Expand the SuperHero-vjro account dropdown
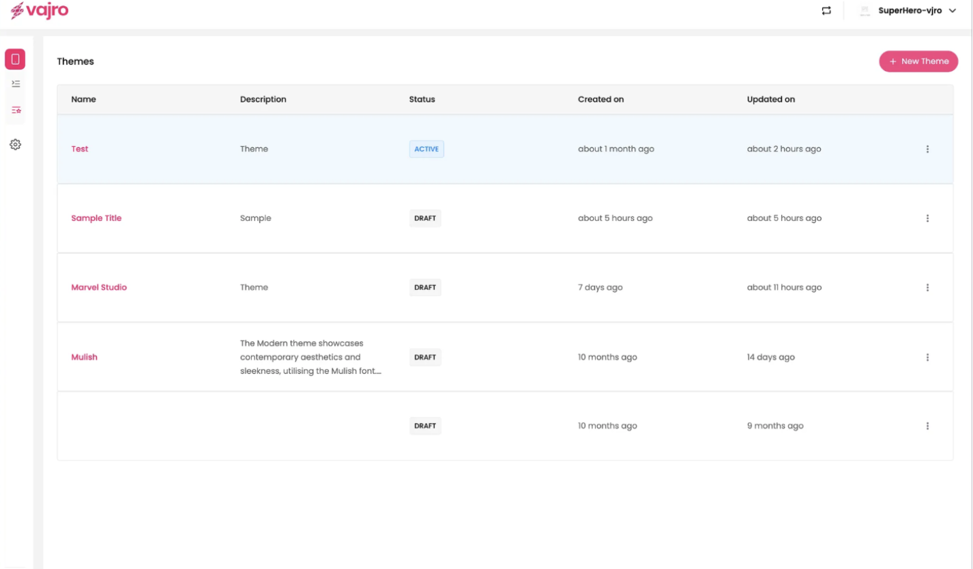The height and width of the screenshot is (569, 973). (953, 11)
